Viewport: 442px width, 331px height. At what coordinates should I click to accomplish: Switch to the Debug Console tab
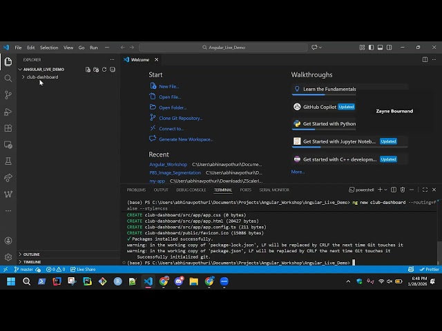(191, 190)
